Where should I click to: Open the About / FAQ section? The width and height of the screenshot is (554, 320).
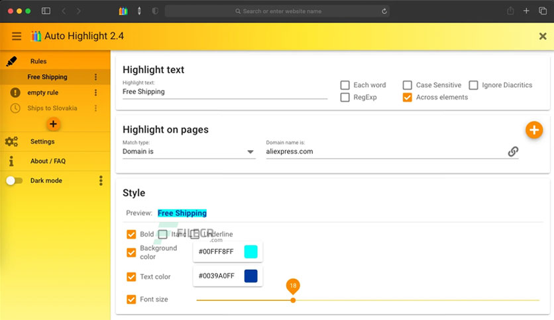click(x=55, y=161)
